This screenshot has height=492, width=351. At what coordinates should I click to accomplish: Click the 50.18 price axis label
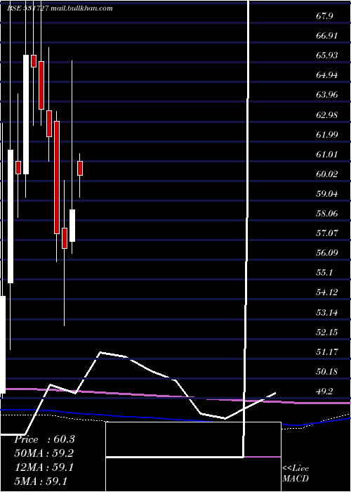[327, 372]
